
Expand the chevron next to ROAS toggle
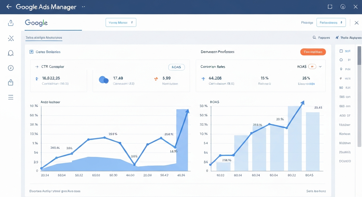pyautogui.click(x=320, y=67)
